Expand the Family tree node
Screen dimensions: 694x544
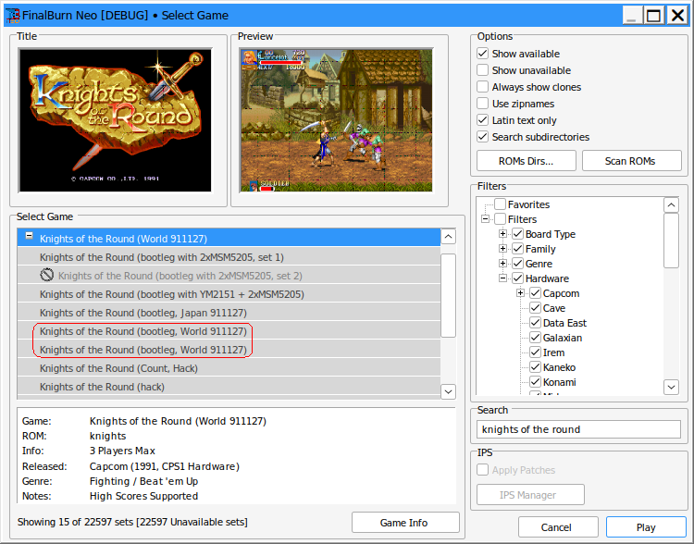pos(502,249)
